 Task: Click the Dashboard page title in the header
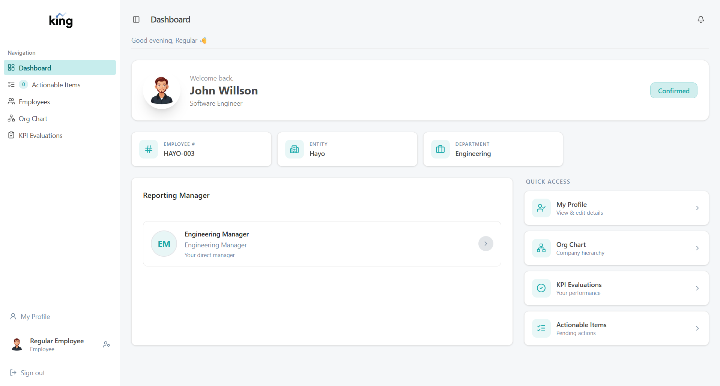170,19
